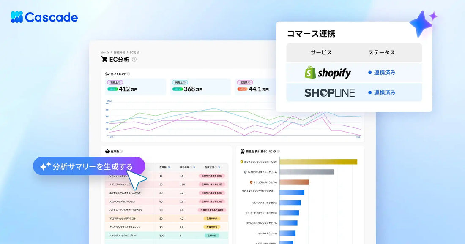
Task: Select ハイドレーティングフェイスマスク table row name
Action: 126,210
